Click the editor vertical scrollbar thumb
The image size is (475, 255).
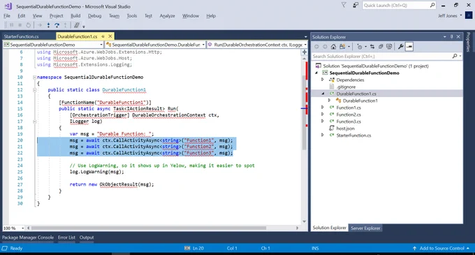pos(304,112)
